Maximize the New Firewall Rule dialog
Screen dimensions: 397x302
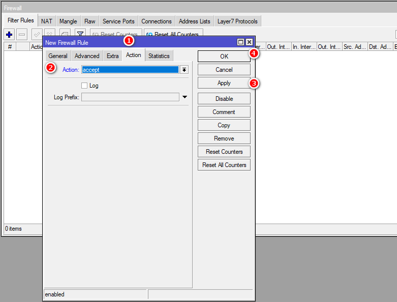(241, 42)
